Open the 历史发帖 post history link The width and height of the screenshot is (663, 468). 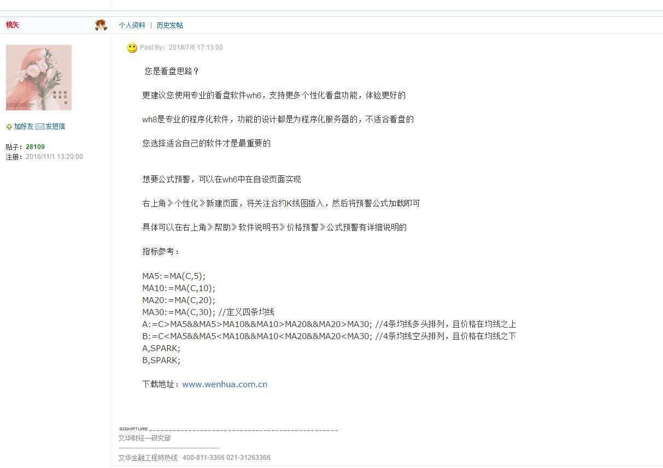pyautogui.click(x=170, y=25)
